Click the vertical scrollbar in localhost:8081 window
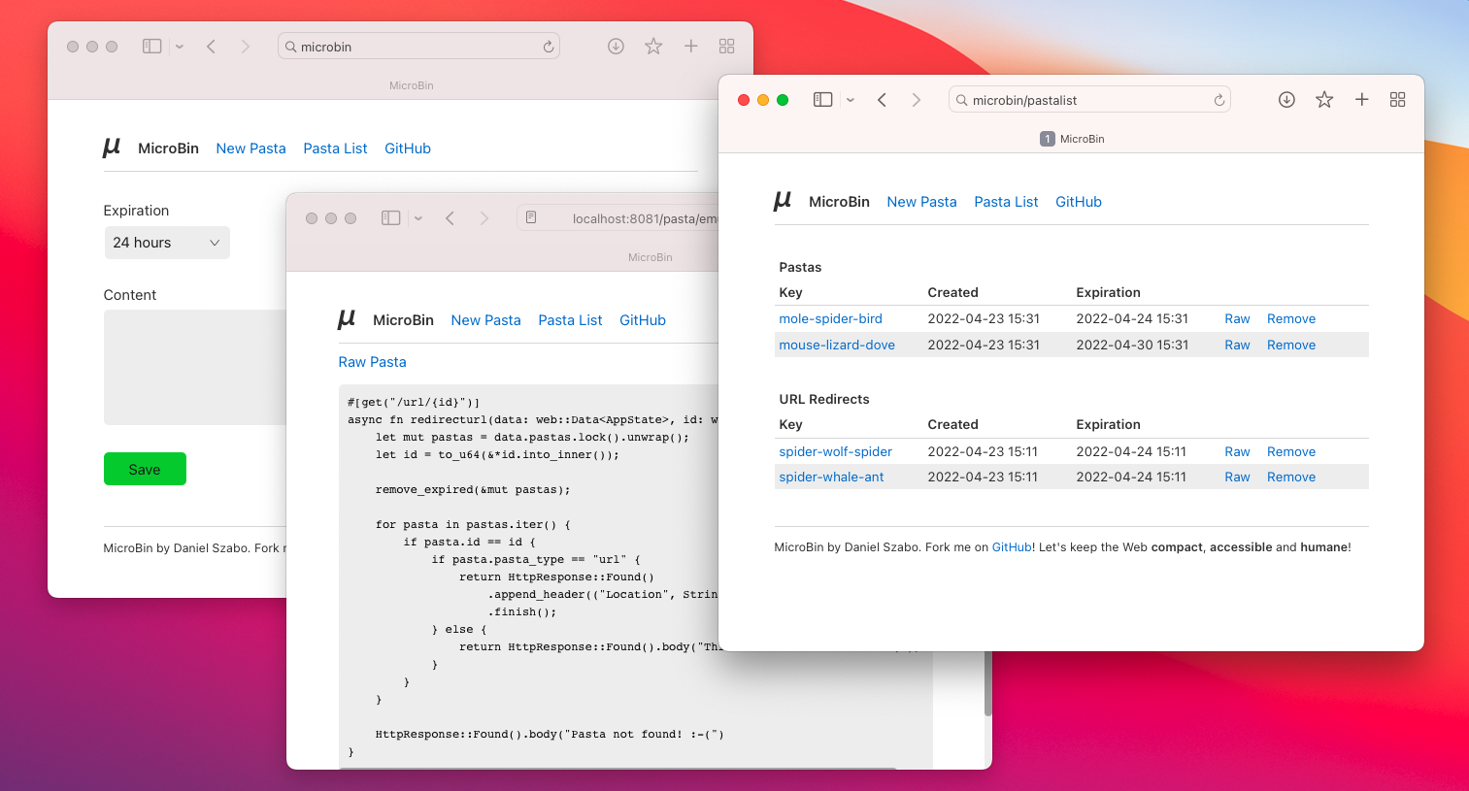The width and height of the screenshot is (1469, 791). click(988, 683)
